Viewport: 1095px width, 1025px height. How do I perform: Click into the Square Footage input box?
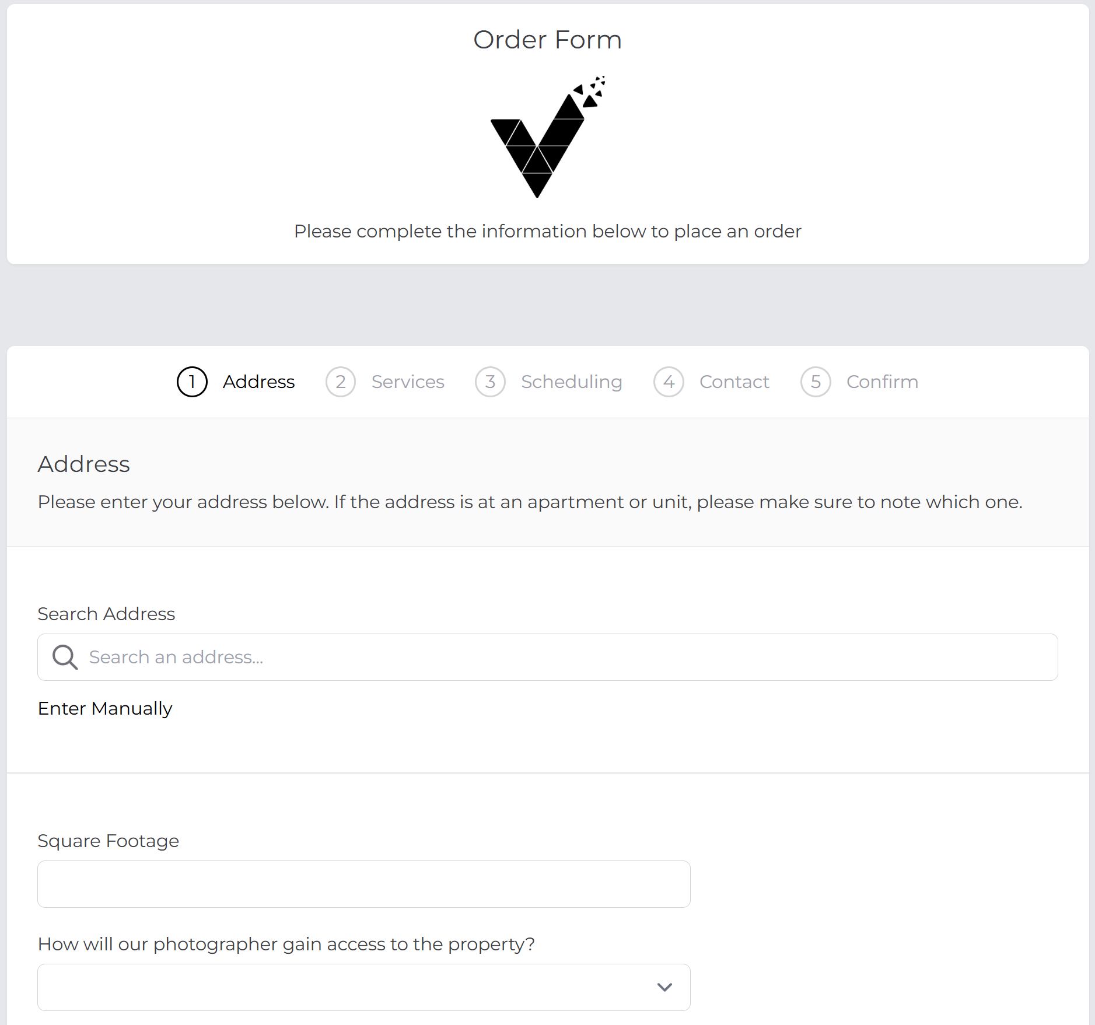pyautogui.click(x=363, y=884)
